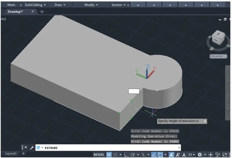The image size is (232, 158).
Task: Close the command line with X icon
Action: point(26,147)
